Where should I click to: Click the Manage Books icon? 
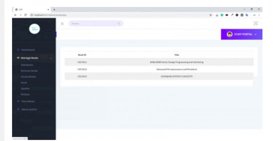click(18, 58)
